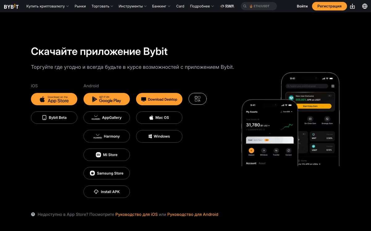Open Huawei AppGallery download
The height and width of the screenshot is (231, 371).
pyautogui.click(x=107, y=118)
